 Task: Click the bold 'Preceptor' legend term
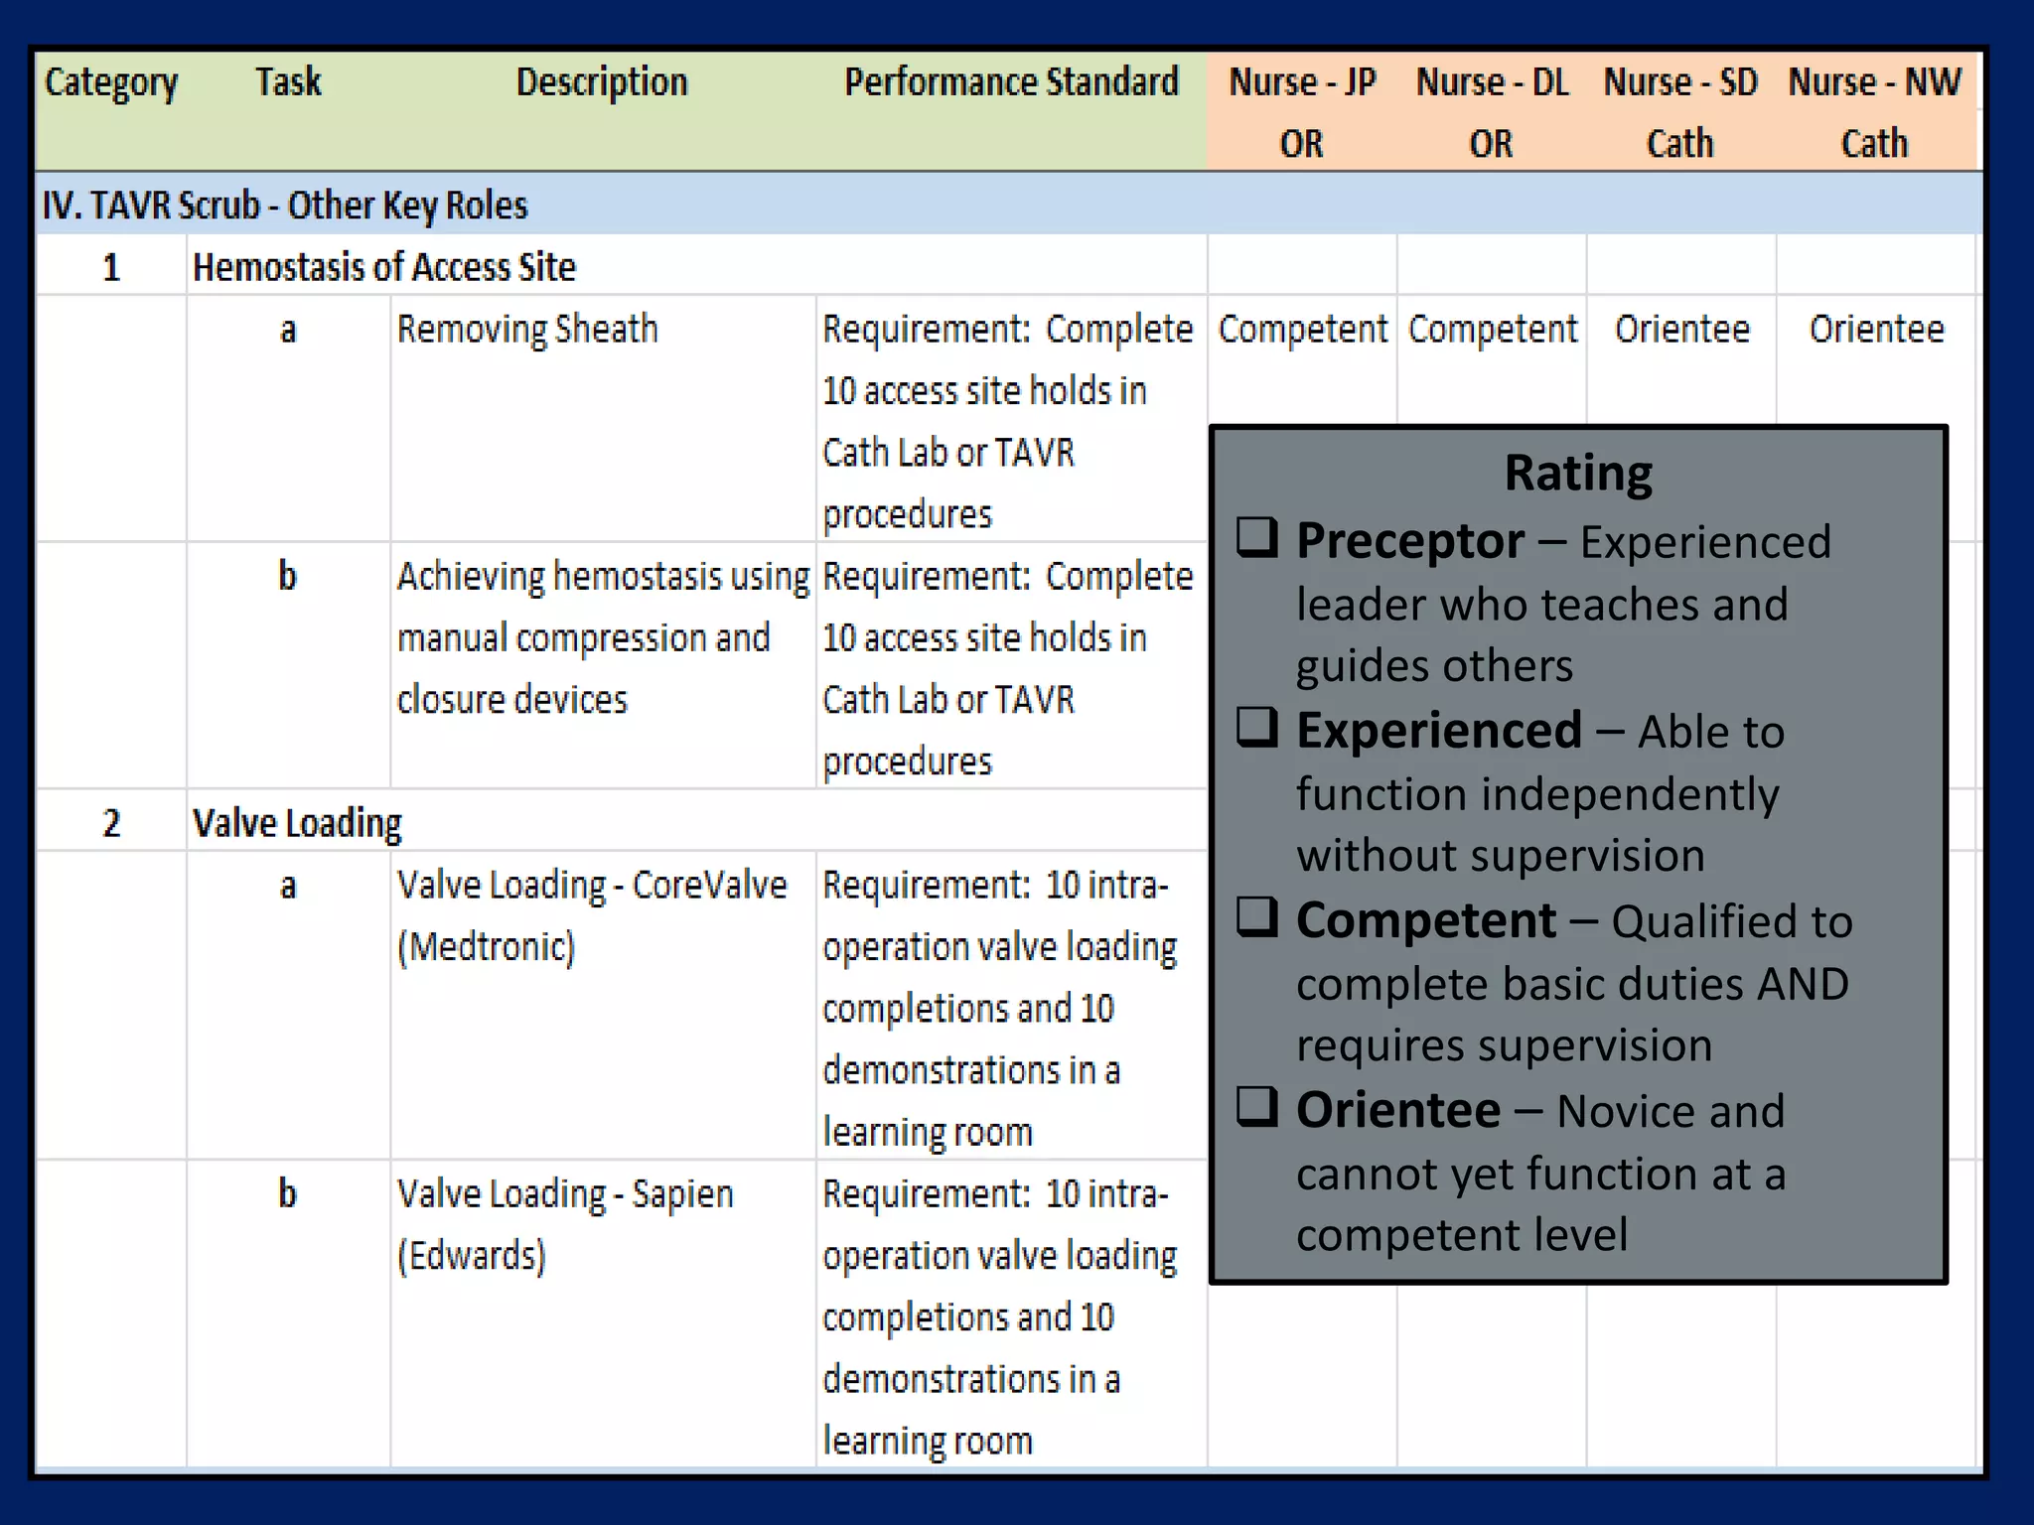[x=1410, y=542]
